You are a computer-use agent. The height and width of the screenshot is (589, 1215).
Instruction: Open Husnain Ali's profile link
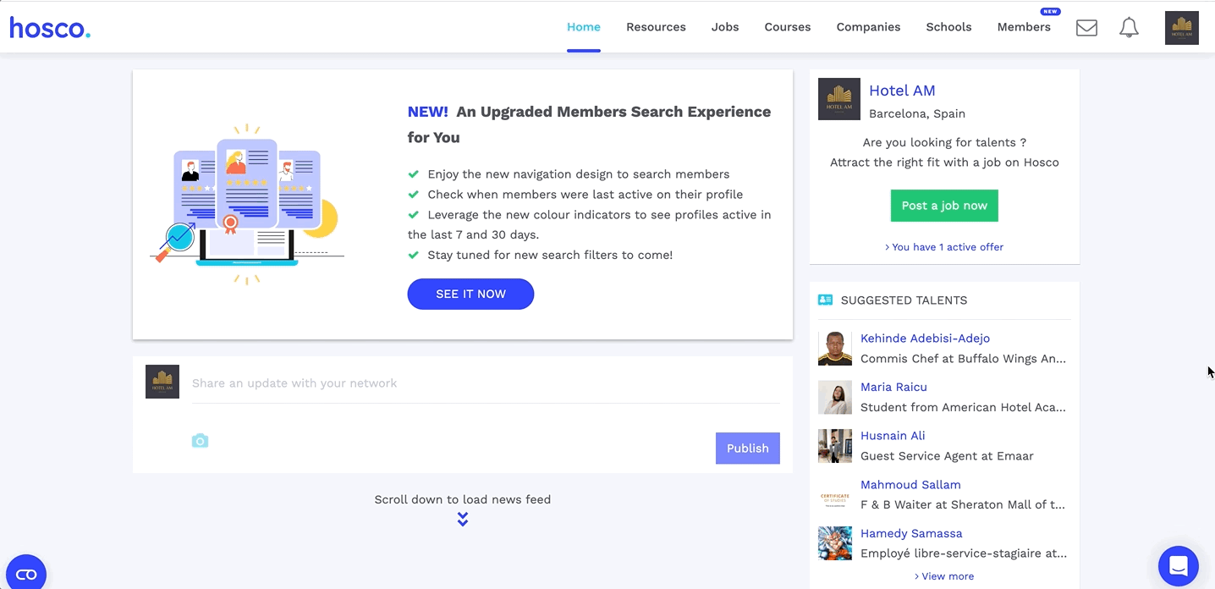(x=893, y=436)
